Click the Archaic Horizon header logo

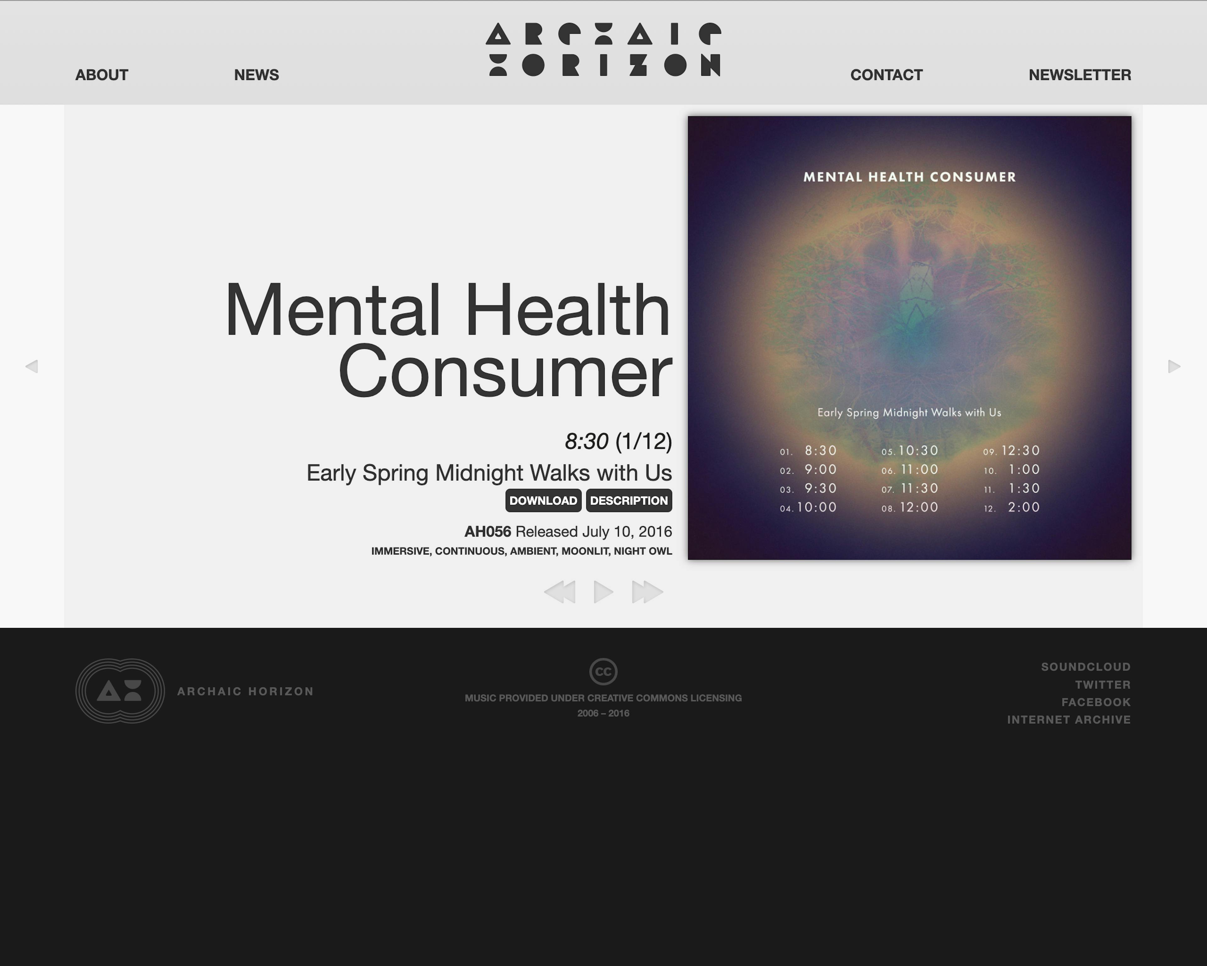click(603, 49)
